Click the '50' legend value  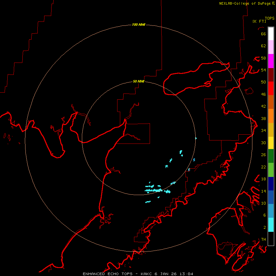(263, 82)
